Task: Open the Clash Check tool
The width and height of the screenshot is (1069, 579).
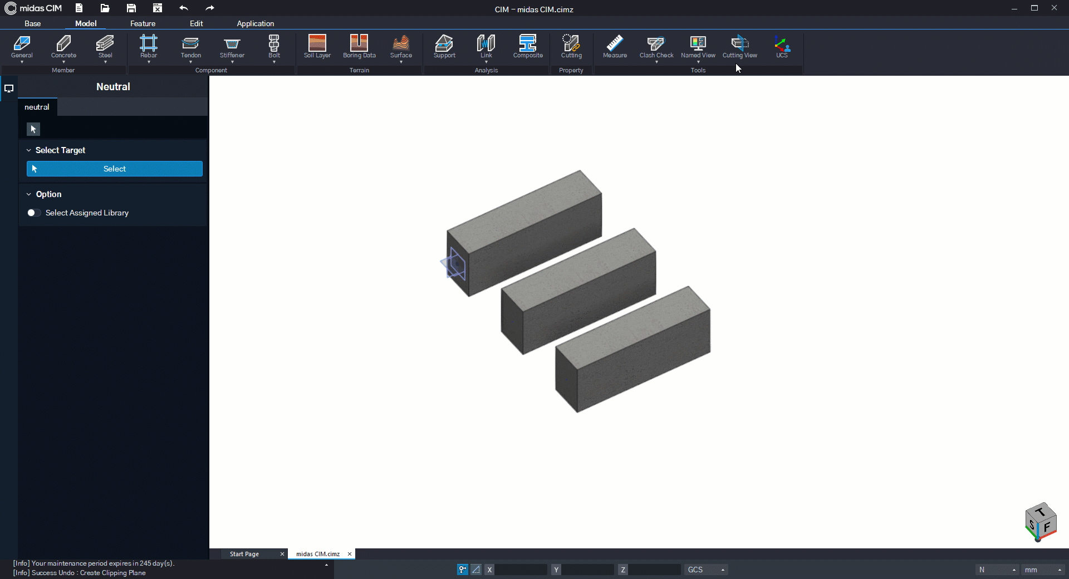Action: click(x=656, y=46)
